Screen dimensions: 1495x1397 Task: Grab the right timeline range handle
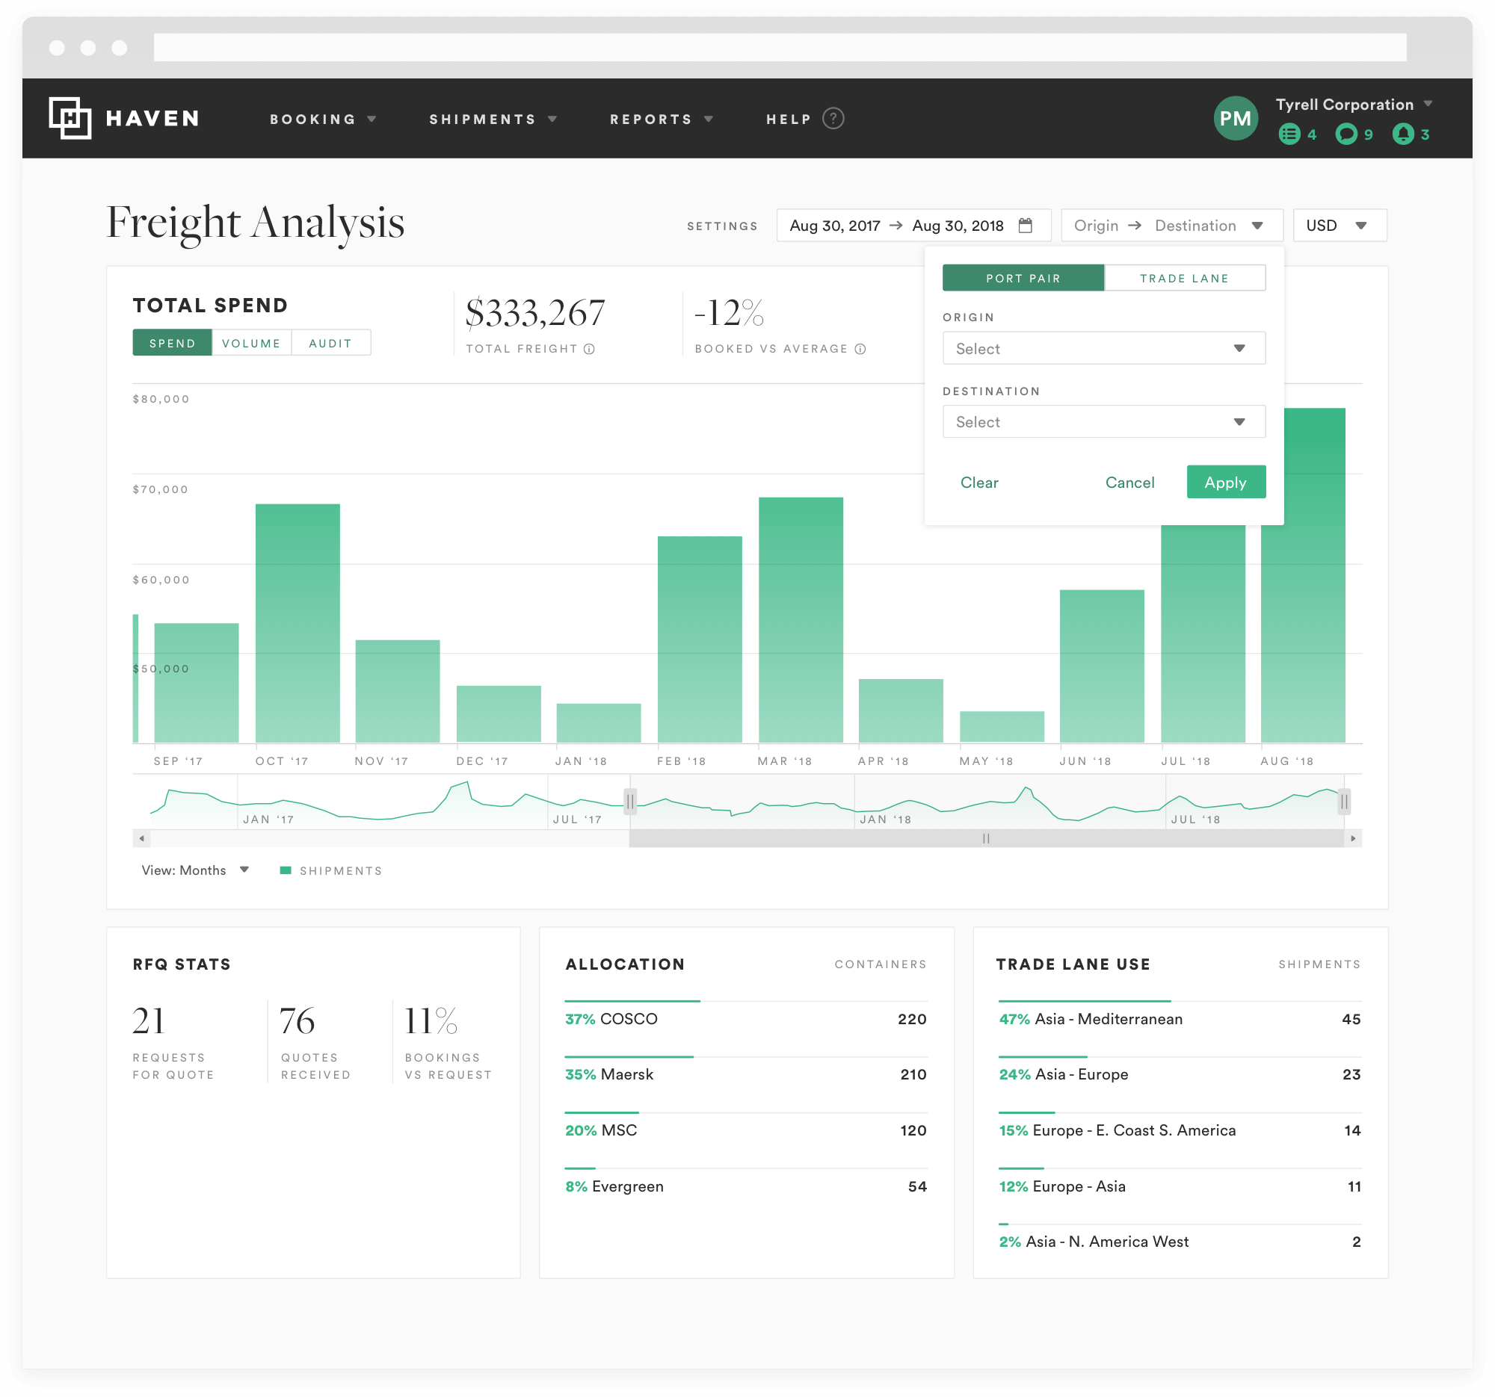[x=1344, y=802]
